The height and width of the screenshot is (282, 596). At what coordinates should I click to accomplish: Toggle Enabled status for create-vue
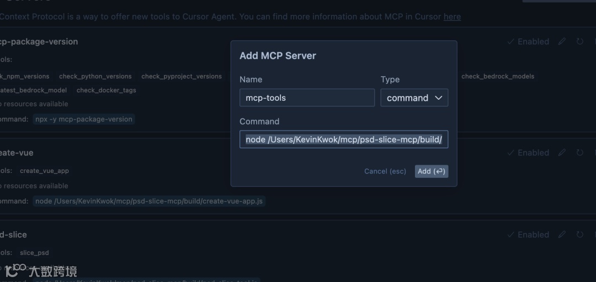[528, 153]
